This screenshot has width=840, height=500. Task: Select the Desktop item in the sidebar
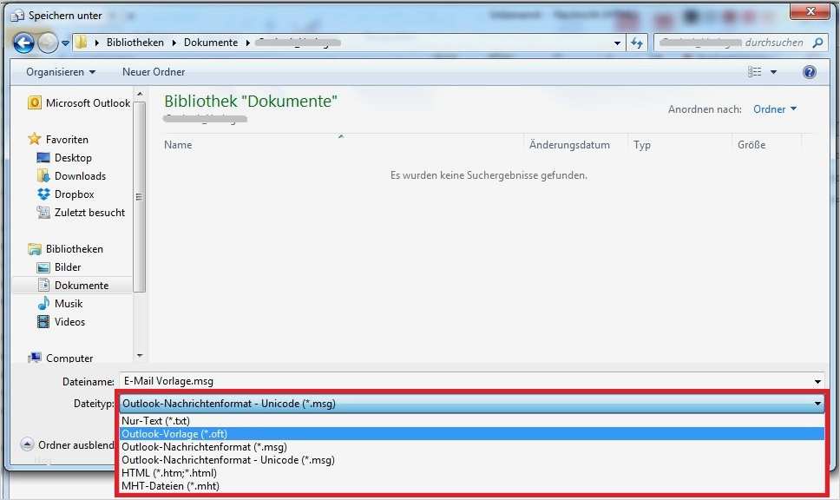pos(73,157)
